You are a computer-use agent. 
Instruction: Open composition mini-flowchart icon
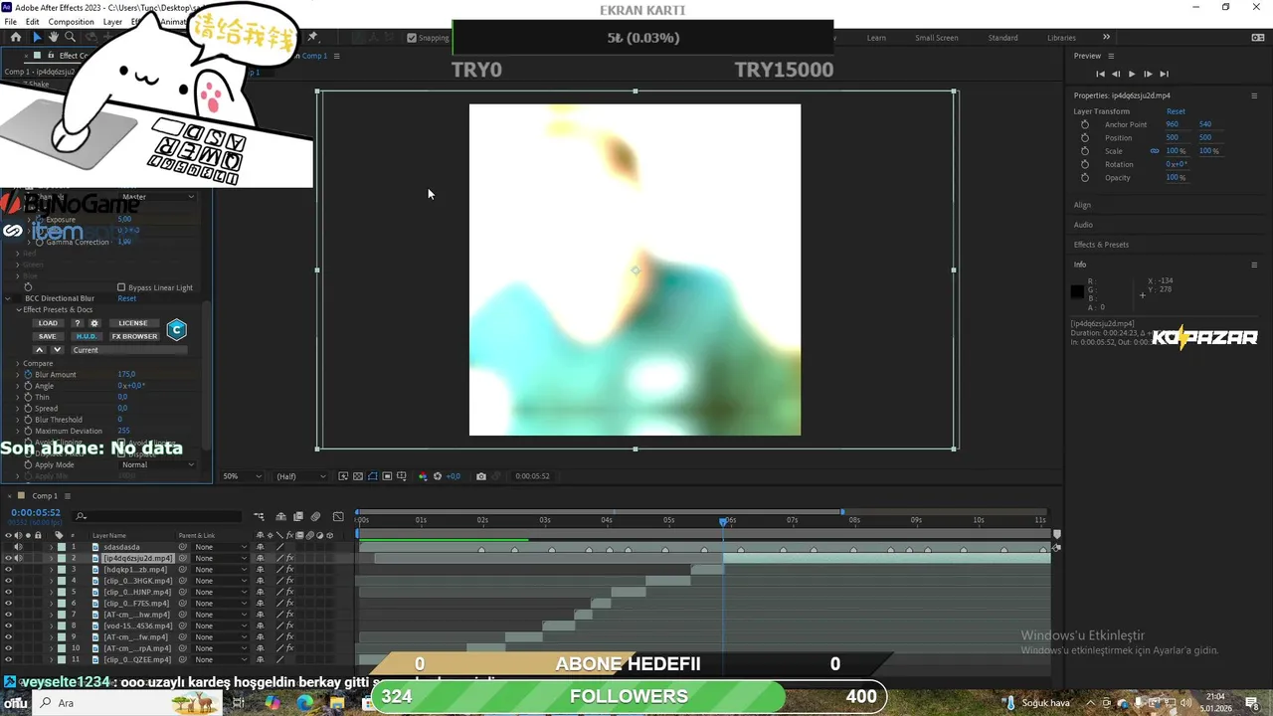pyautogui.click(x=260, y=517)
